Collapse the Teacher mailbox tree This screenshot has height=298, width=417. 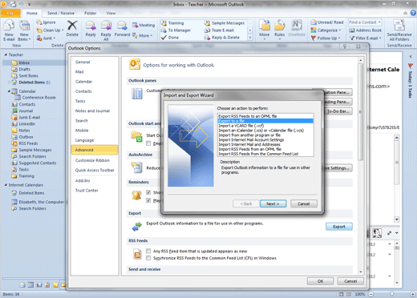6,54
